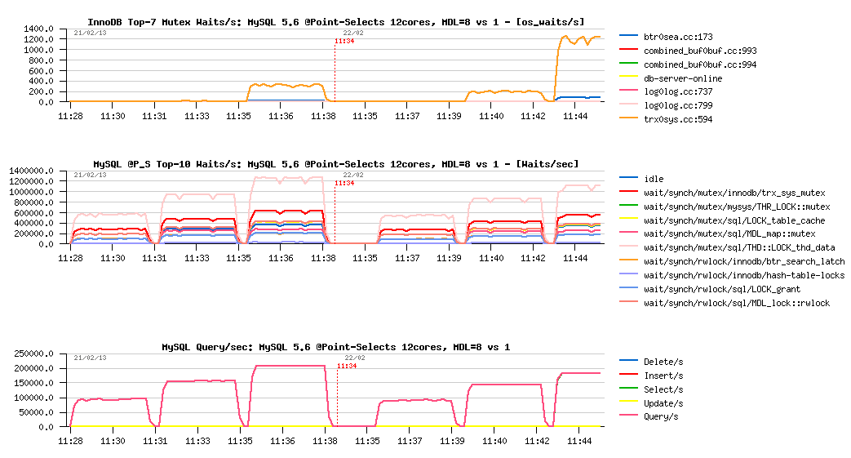851x458 pixels.
Task: Select the Update/s legend entry
Action: pos(663,403)
